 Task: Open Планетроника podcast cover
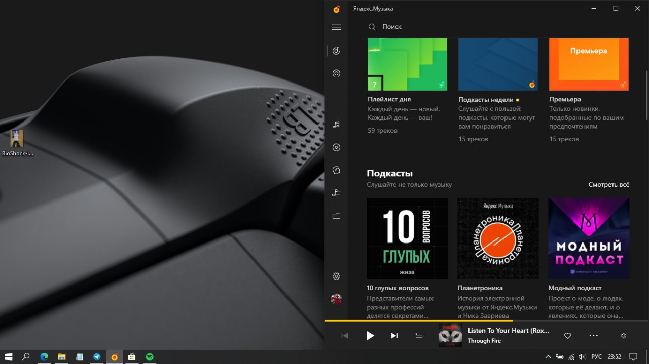coord(498,238)
